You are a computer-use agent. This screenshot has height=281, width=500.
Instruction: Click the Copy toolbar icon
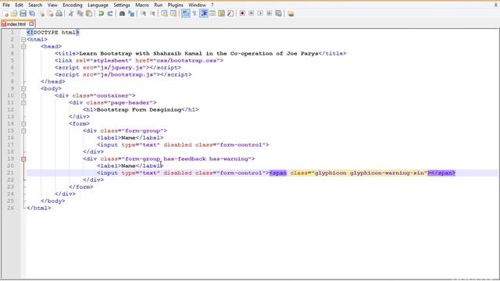[x=80, y=13]
